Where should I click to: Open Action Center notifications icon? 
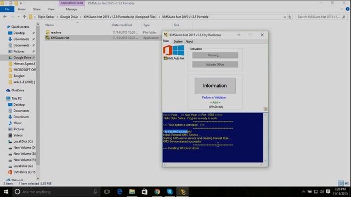pos(328,192)
